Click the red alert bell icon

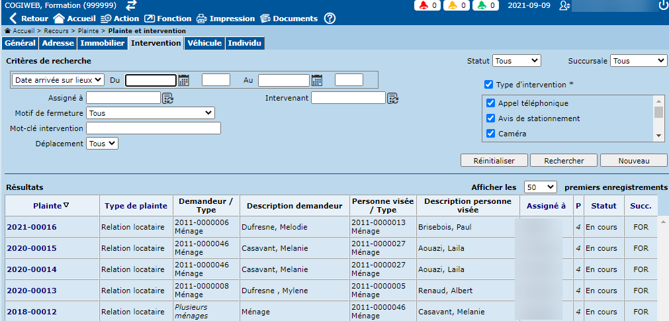[x=423, y=5]
